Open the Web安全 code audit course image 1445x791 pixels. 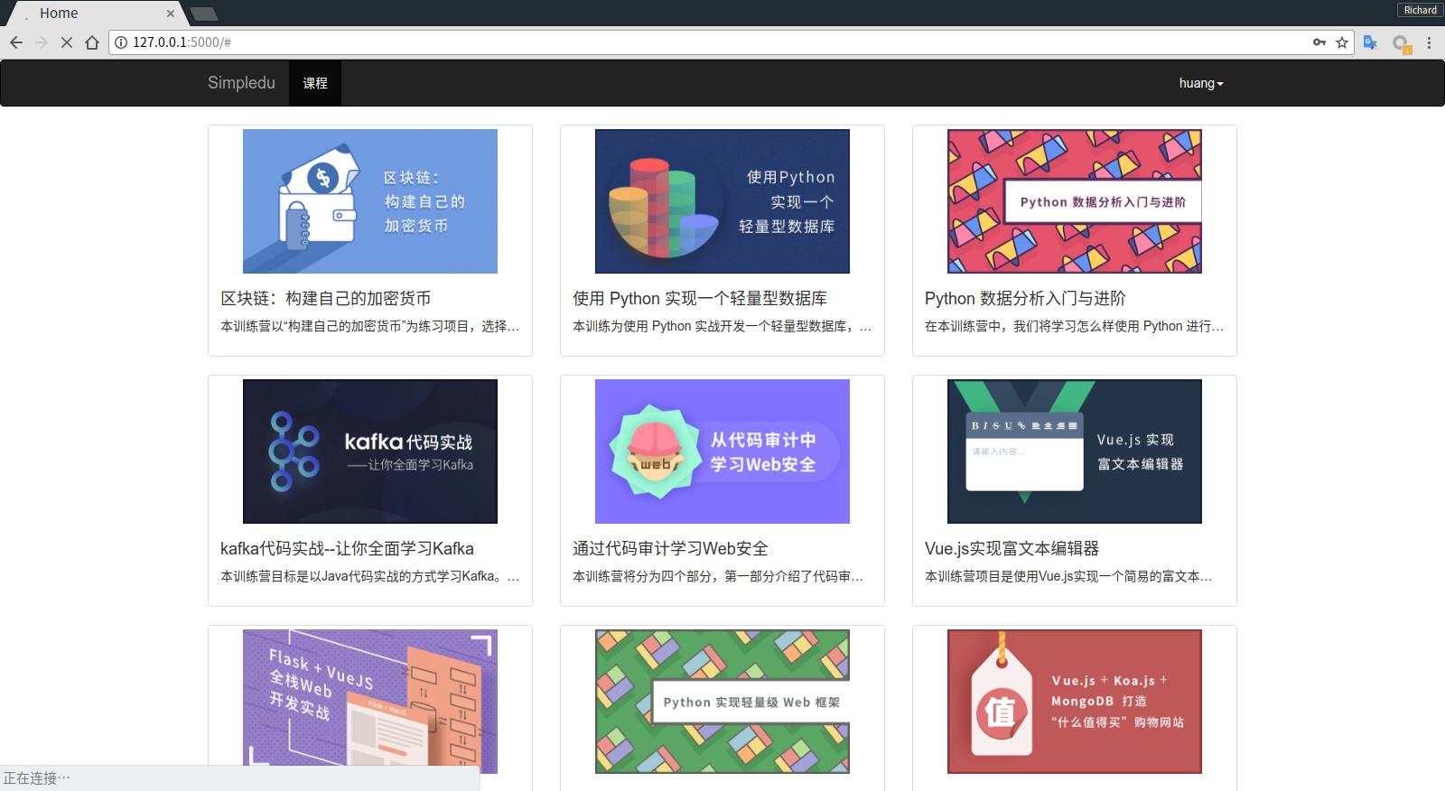point(722,451)
